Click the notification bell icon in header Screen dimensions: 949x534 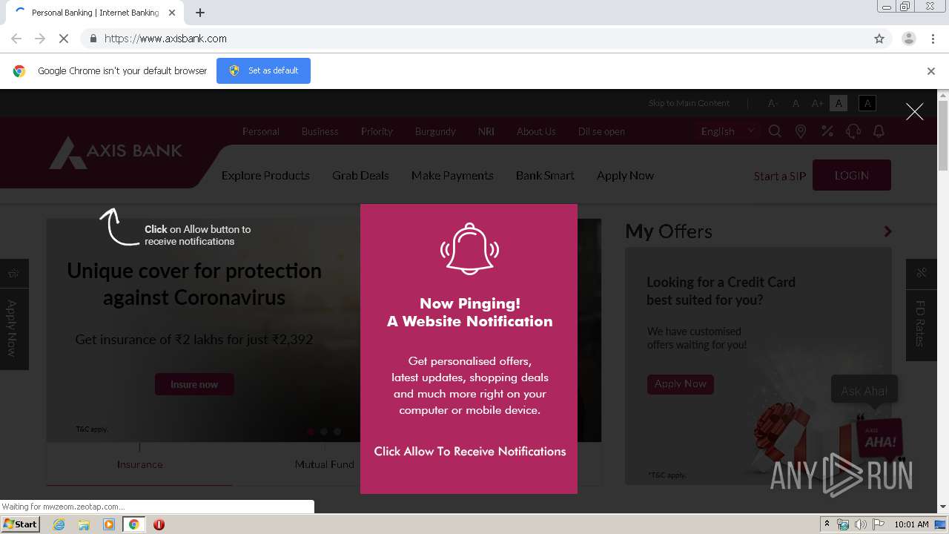pos(879,131)
